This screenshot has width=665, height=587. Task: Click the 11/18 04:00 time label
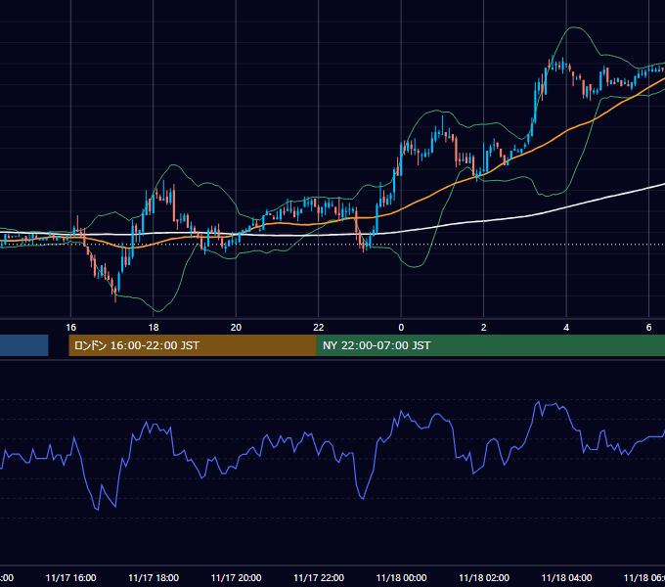coord(566,577)
